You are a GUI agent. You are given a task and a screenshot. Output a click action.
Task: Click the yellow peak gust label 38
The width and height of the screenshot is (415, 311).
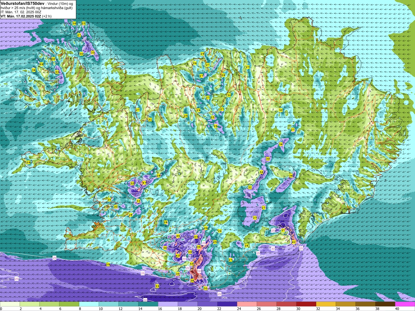coord(192,281)
